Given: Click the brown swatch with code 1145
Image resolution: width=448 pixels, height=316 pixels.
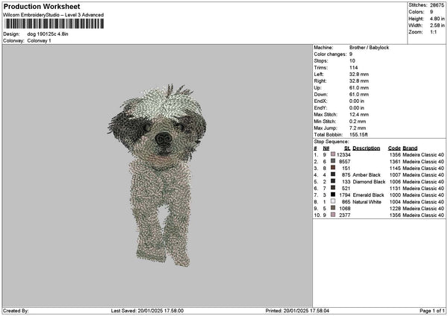Looking at the screenshot, I should click(x=333, y=168).
